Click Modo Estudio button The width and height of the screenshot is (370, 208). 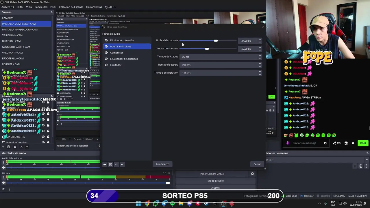pyautogui.click(x=216, y=181)
